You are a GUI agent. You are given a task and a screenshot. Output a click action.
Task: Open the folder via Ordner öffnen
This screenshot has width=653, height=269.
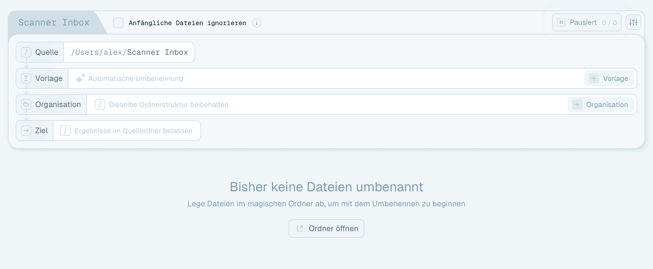(x=326, y=229)
